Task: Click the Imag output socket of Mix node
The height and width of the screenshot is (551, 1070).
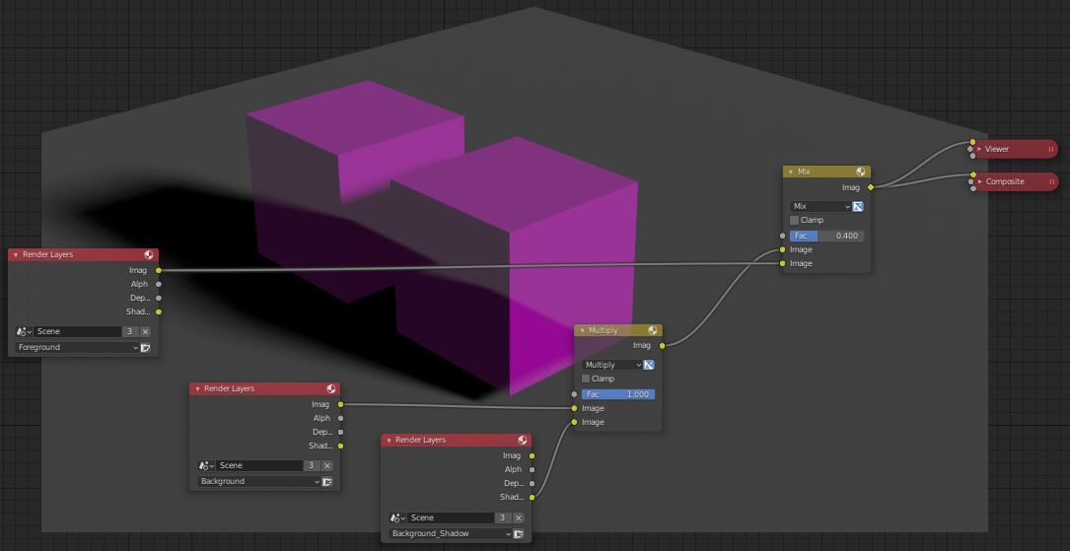Action: point(871,187)
